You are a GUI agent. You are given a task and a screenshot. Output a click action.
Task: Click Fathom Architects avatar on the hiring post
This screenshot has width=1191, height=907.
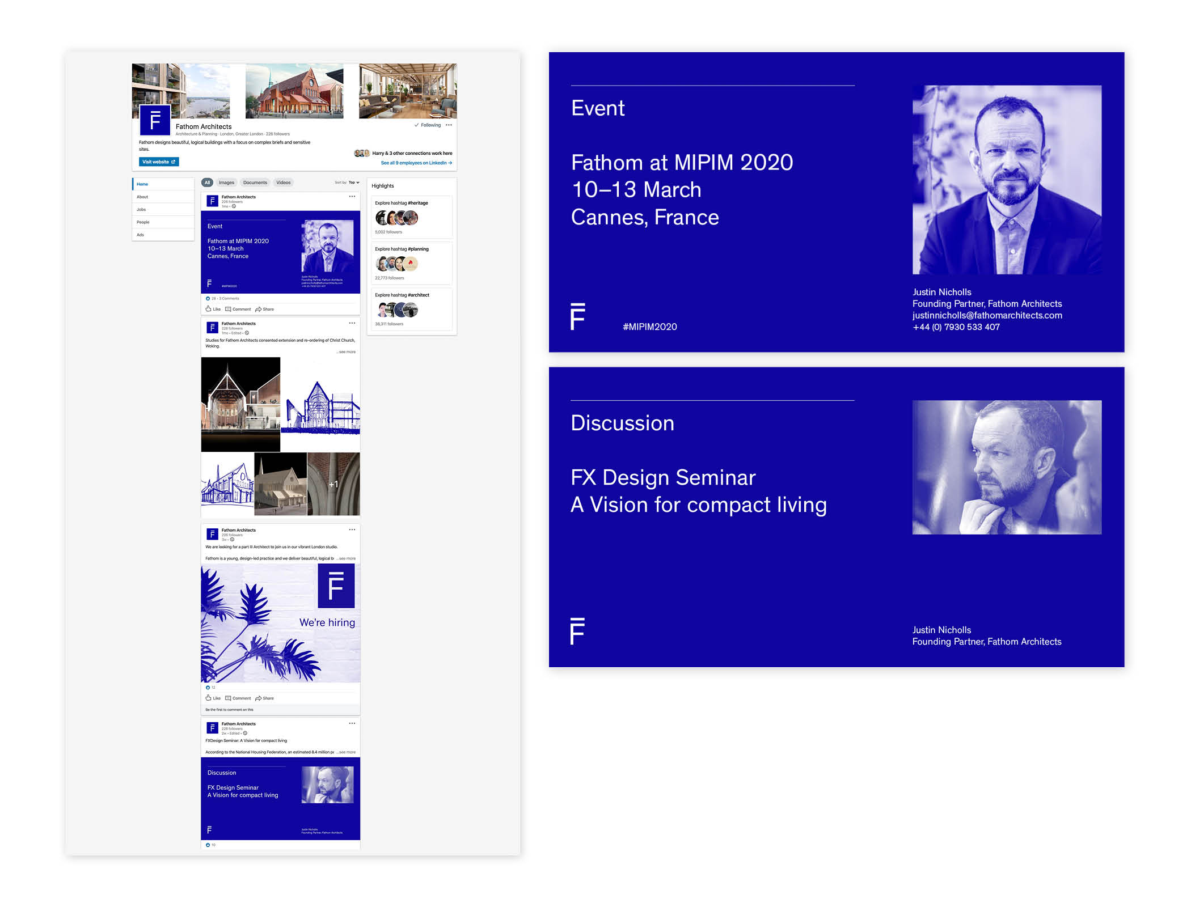[x=213, y=534]
